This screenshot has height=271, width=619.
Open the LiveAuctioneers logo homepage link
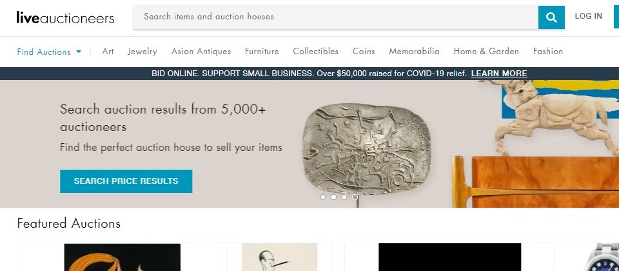(x=66, y=17)
